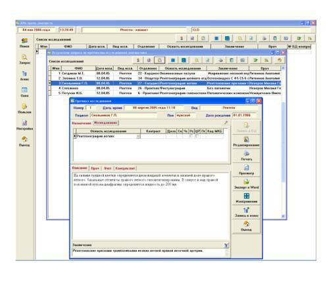Click the Заключение conclusion text box
This screenshot has height=282, width=329.
pyautogui.click(x=149, y=252)
